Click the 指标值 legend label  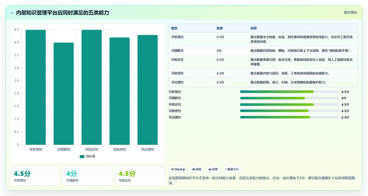tap(91, 156)
